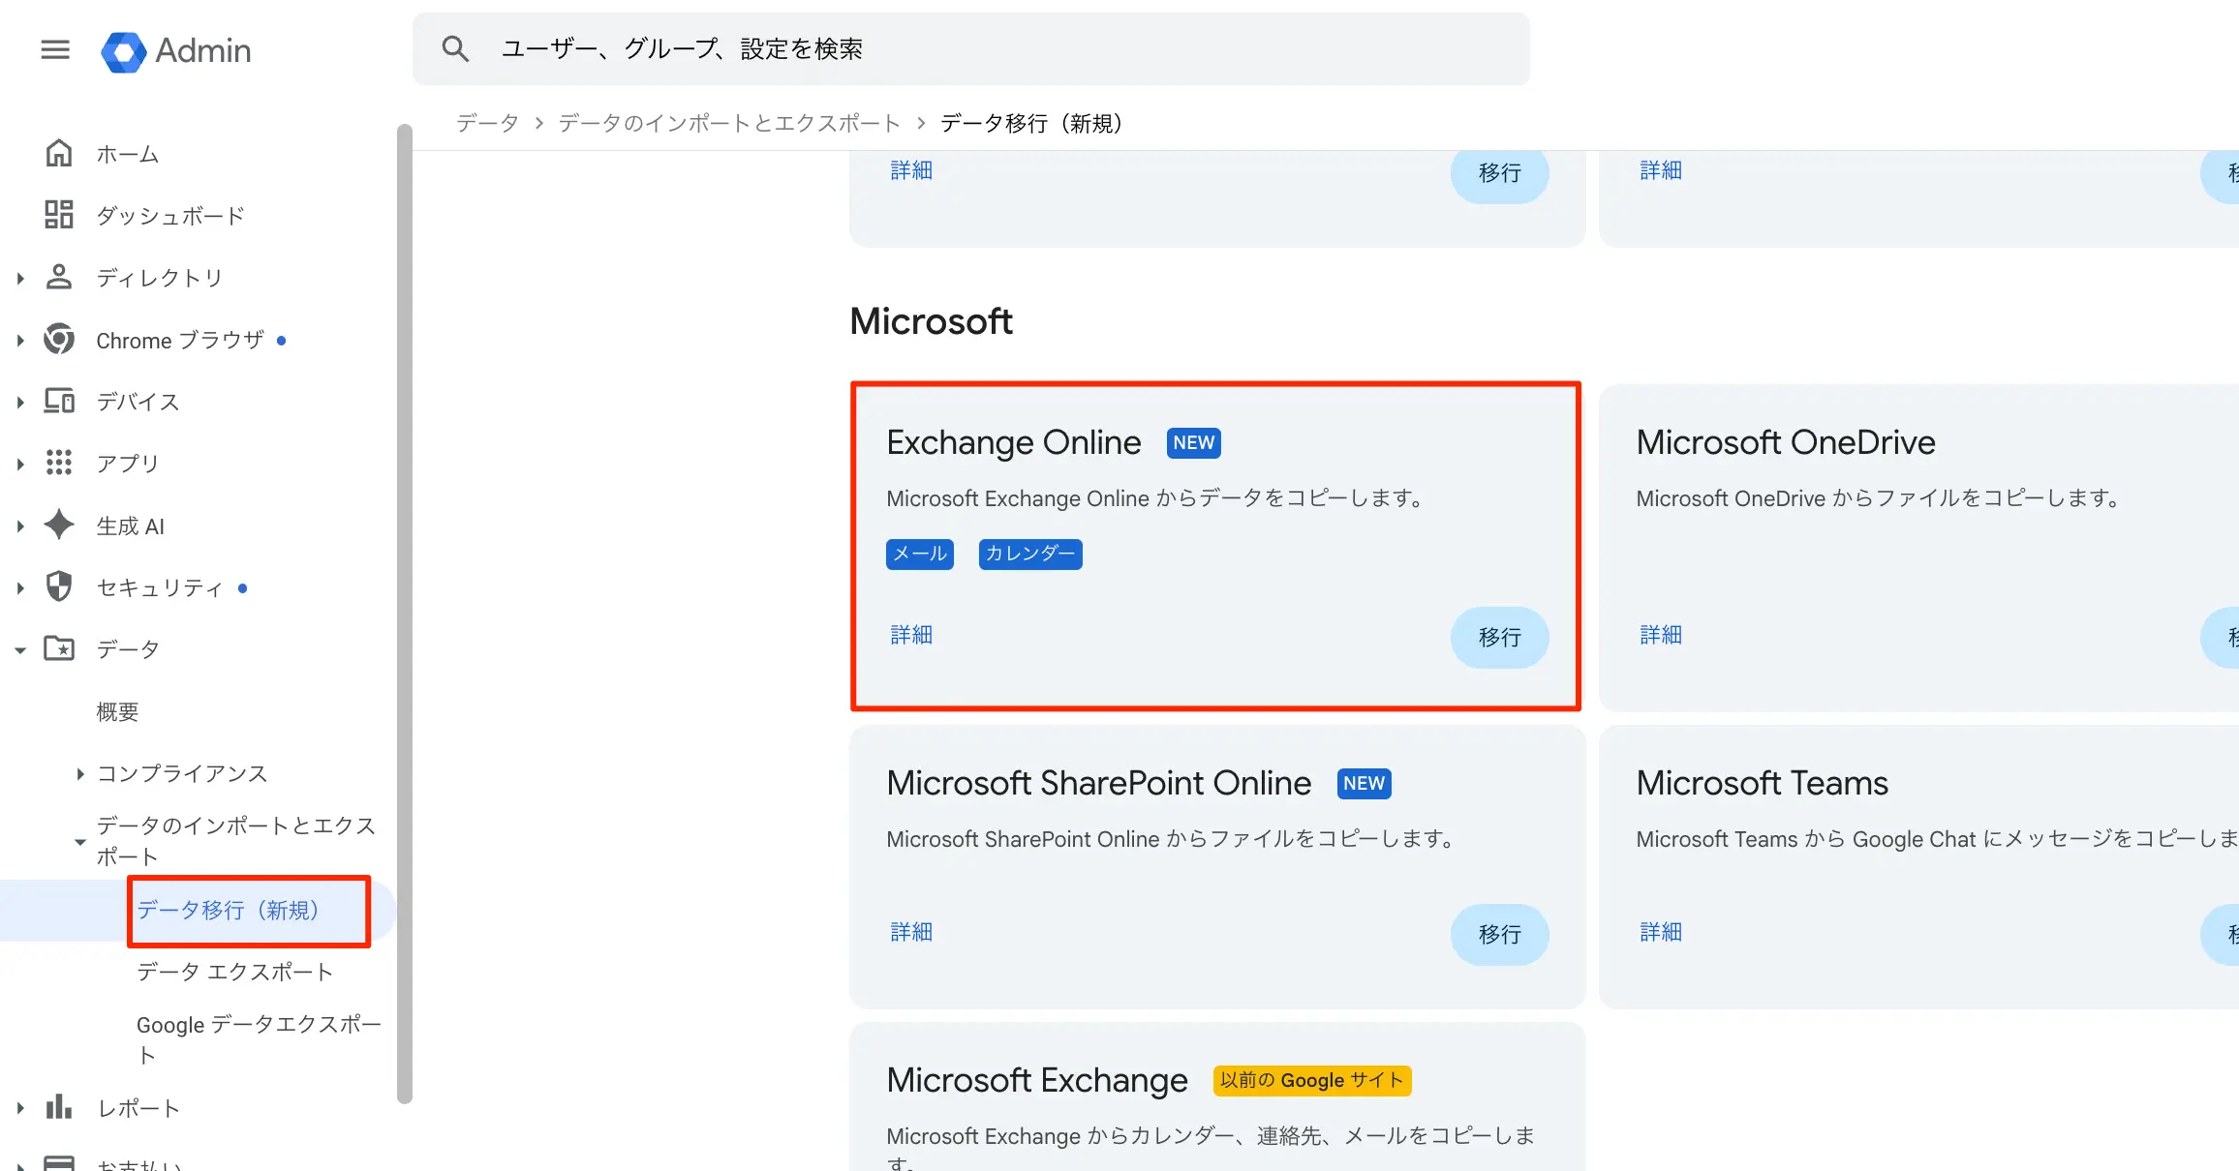Click データのインポートとエクスポート breadcrumb
The height and width of the screenshot is (1171, 2239).
pyautogui.click(x=729, y=123)
